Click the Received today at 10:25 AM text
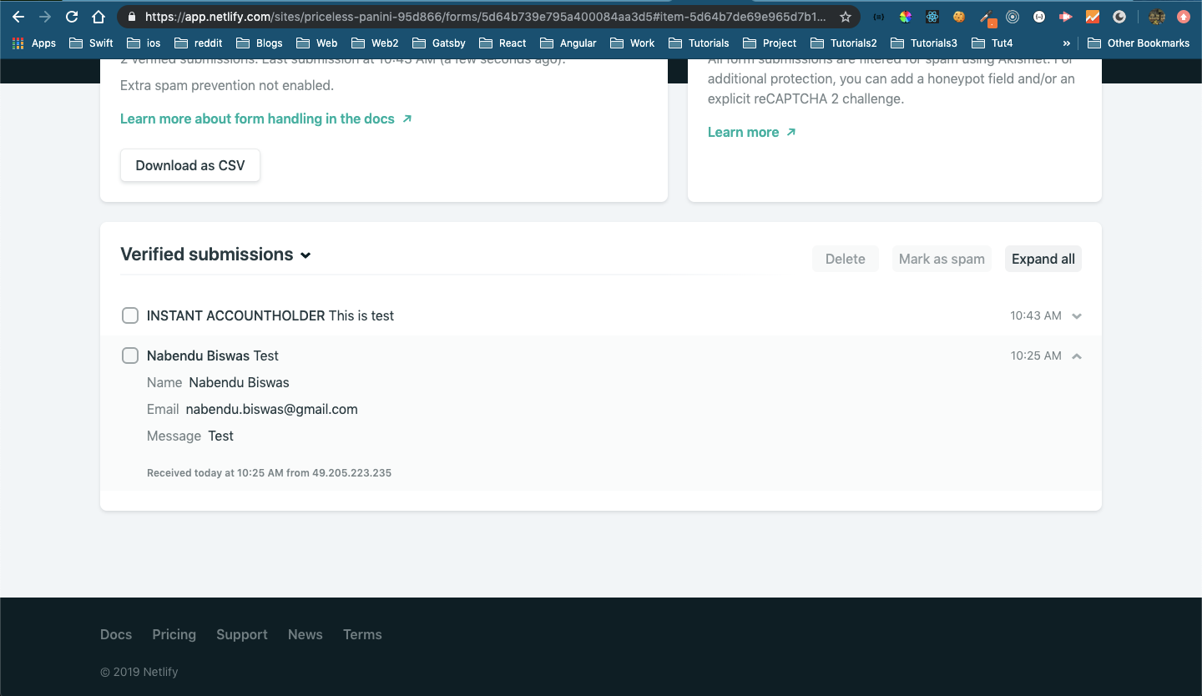 pos(269,472)
